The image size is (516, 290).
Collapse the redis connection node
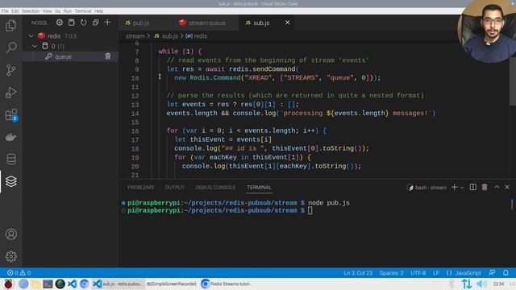pyautogui.click(x=31, y=35)
